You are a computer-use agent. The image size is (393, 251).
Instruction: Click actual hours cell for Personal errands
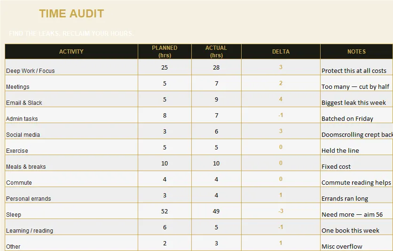[216, 196]
